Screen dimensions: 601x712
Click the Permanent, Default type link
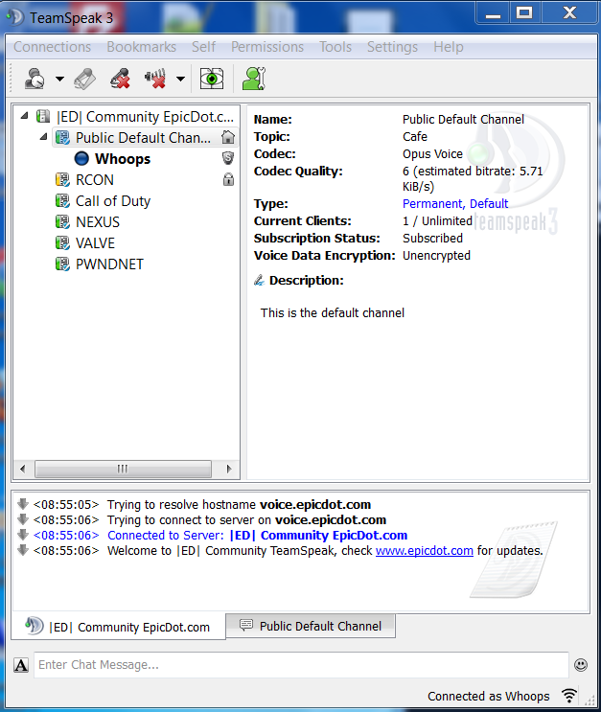tap(455, 203)
